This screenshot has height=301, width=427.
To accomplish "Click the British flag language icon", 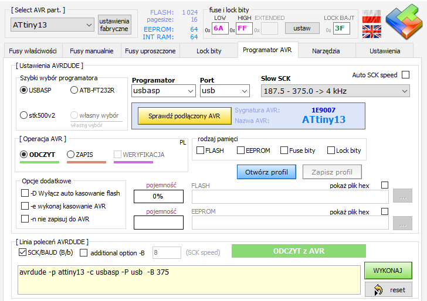I will [x=371, y=31].
